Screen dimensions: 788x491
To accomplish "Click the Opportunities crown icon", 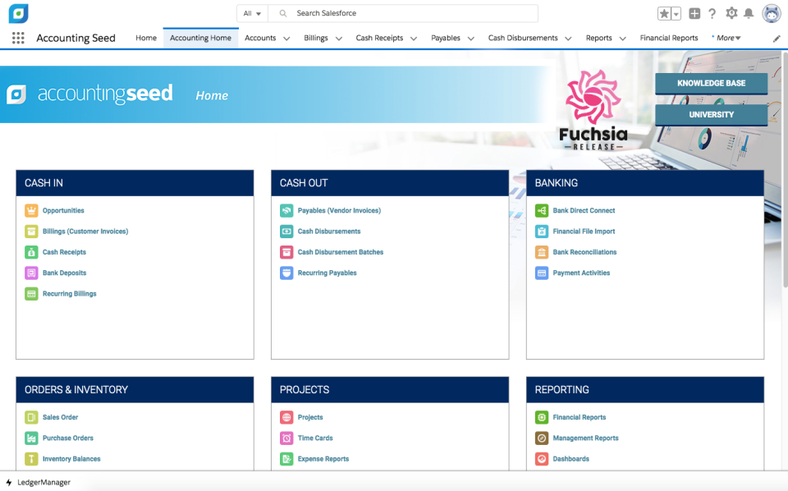I will tap(31, 210).
